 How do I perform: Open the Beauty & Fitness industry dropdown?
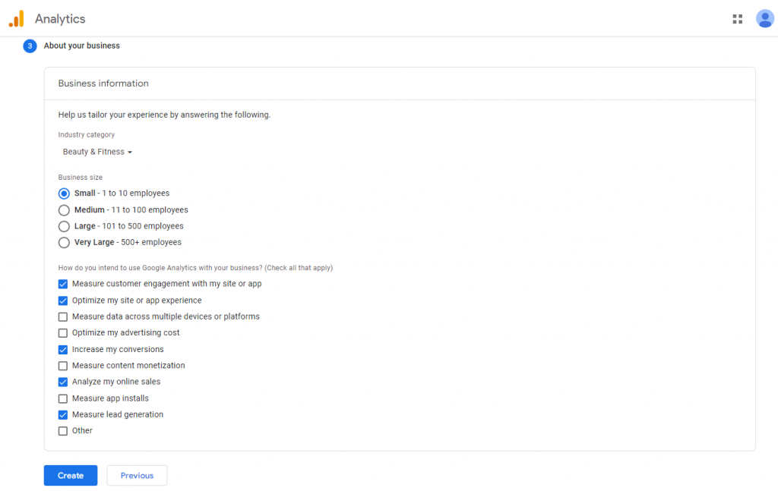[97, 152]
